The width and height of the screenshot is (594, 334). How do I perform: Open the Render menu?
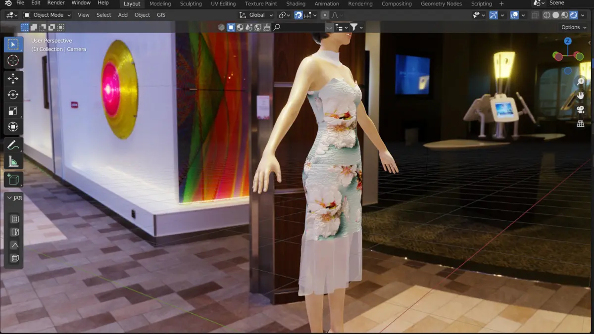point(56,3)
